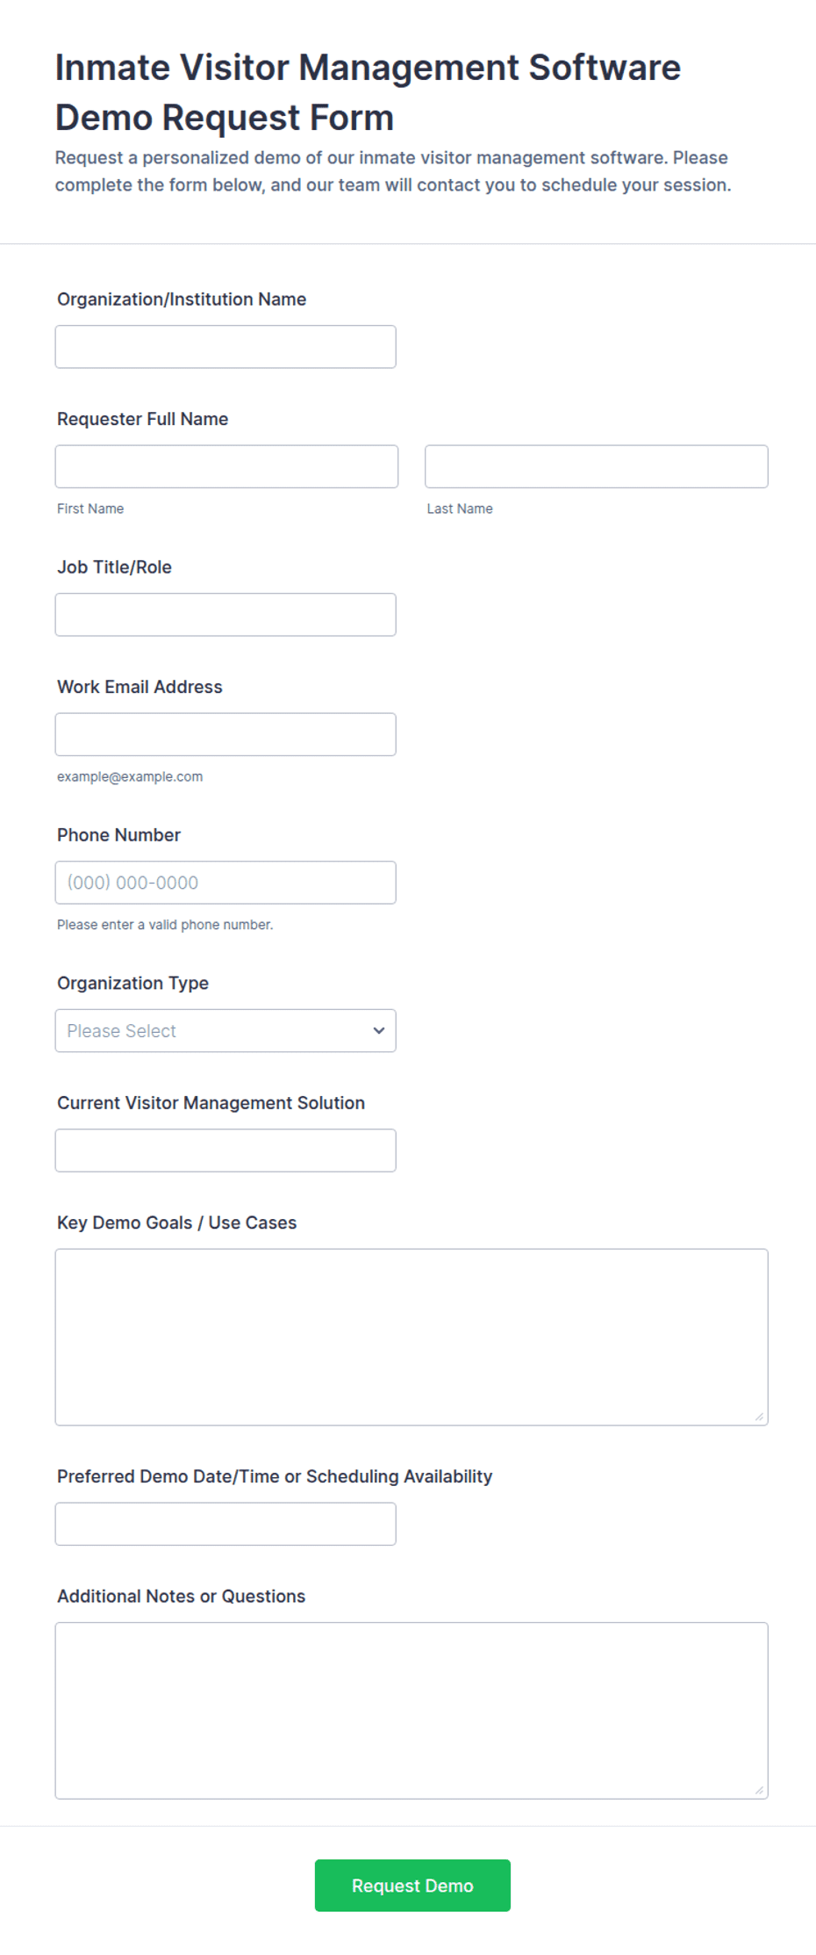
Task: Select the Job Title/Role field
Action: [225, 615]
